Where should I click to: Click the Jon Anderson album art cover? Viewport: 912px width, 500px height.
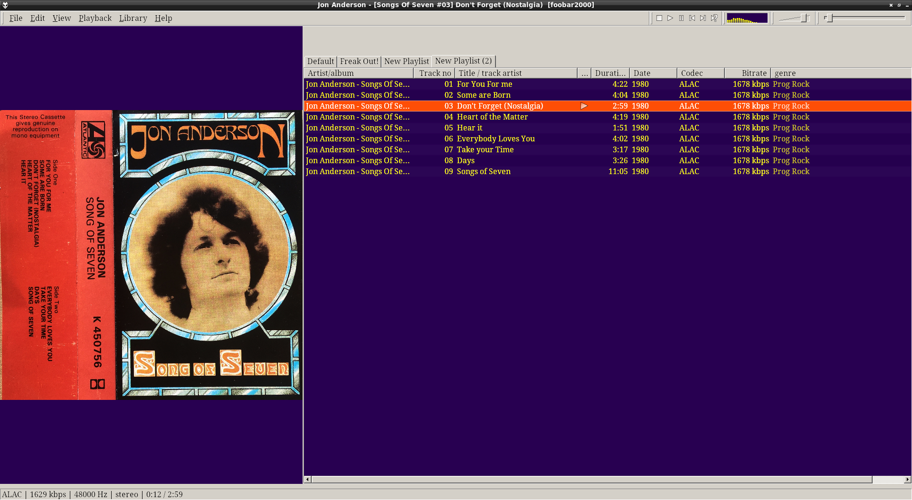point(151,255)
